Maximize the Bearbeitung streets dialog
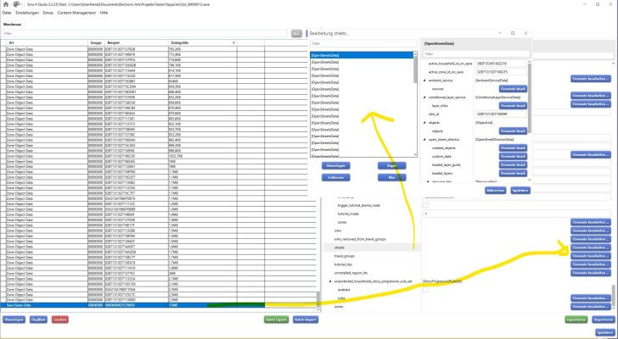 [x=513, y=33]
